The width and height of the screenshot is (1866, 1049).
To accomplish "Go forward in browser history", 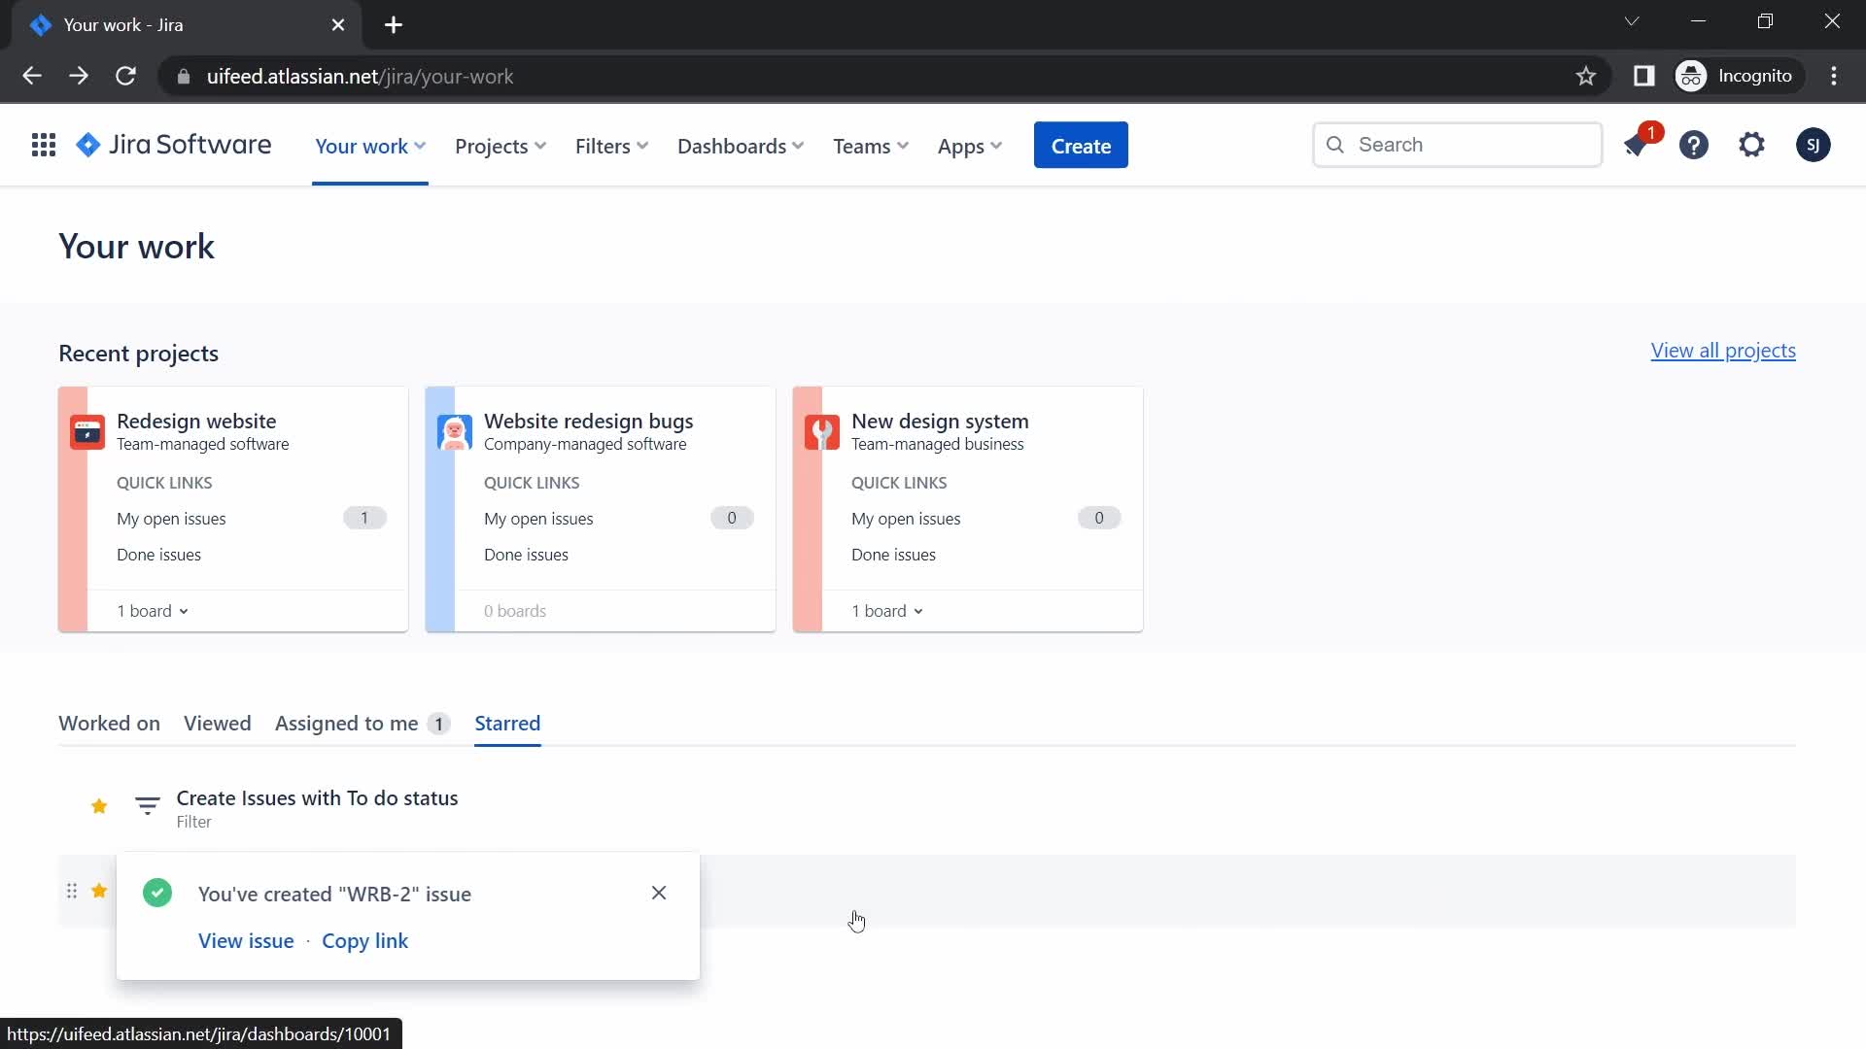I will (79, 76).
